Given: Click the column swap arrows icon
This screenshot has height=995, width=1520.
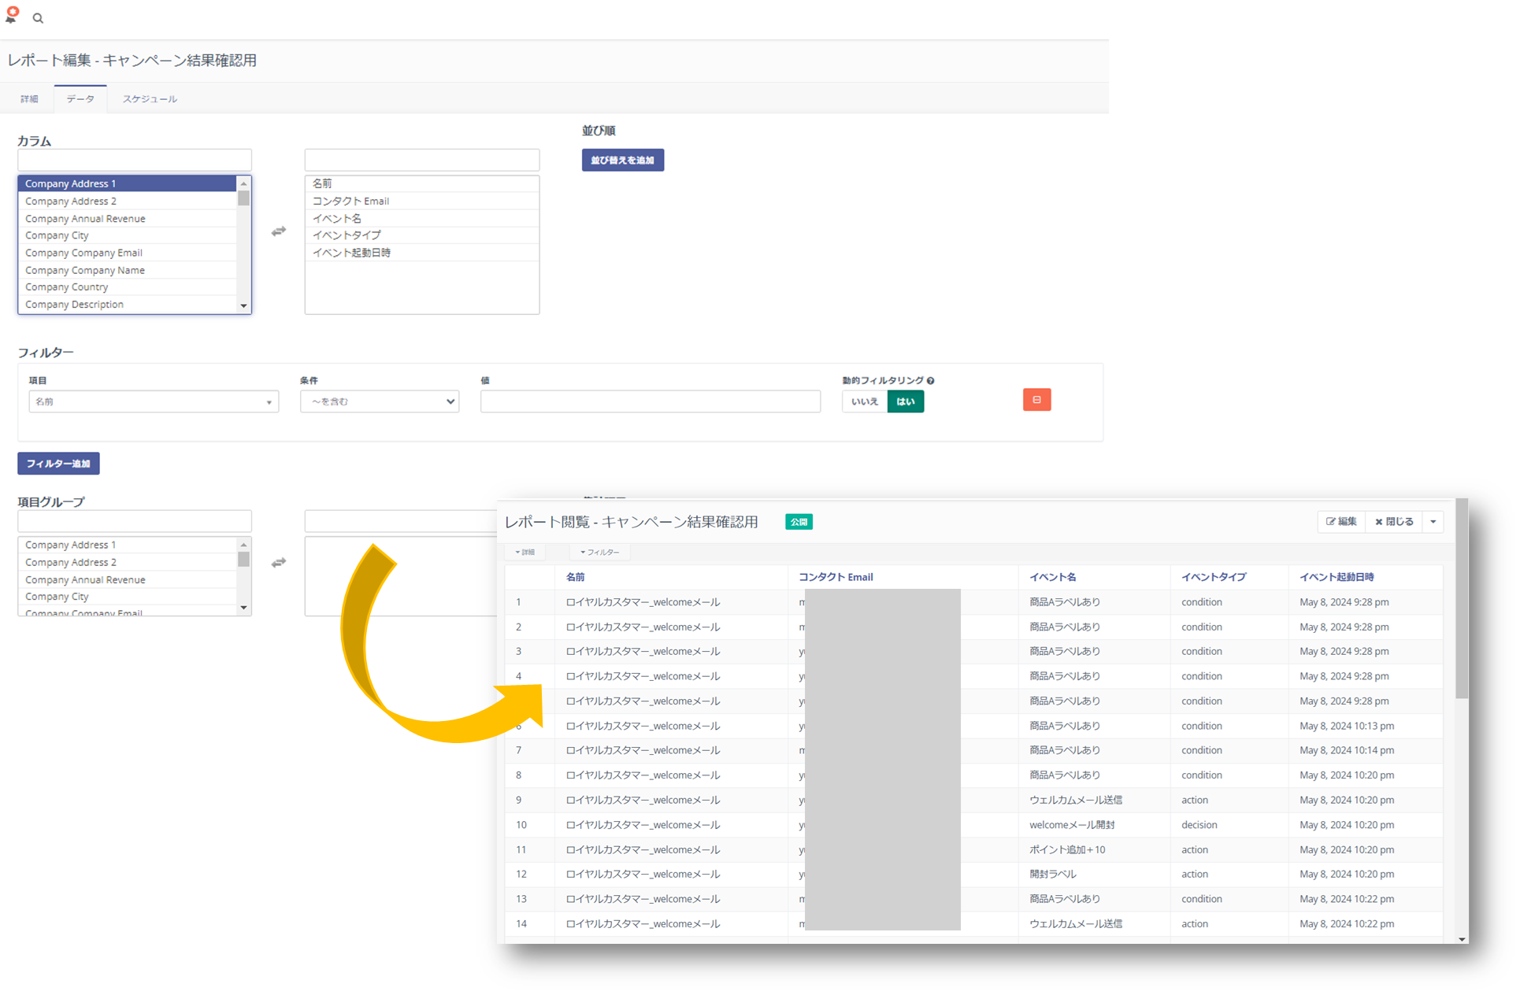Looking at the screenshot, I should click(x=279, y=231).
